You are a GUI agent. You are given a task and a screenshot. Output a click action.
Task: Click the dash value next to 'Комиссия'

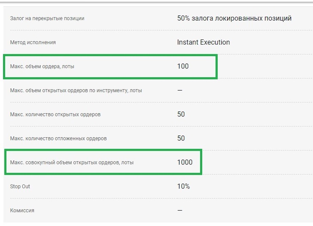tap(180, 211)
